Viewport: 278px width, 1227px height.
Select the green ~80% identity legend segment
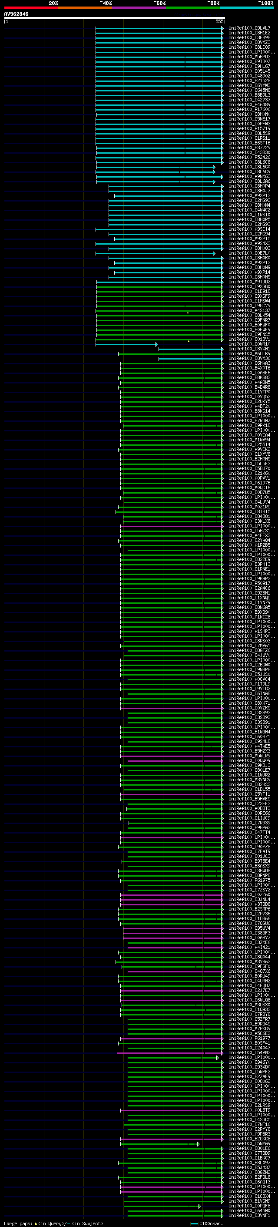[193, 8]
